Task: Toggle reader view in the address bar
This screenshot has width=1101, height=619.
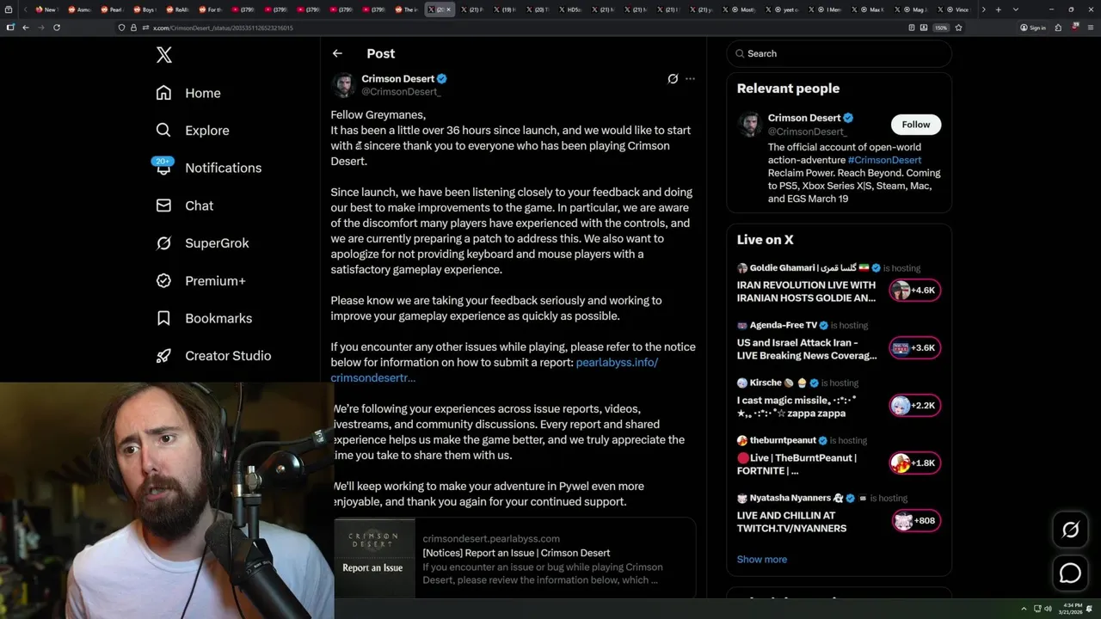Action: 912,28
